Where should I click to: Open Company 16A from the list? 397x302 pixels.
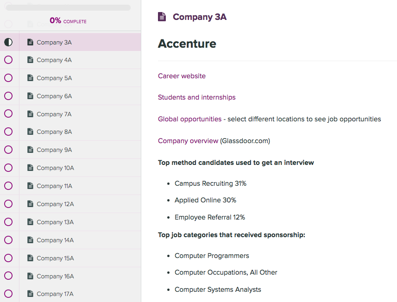point(80,276)
